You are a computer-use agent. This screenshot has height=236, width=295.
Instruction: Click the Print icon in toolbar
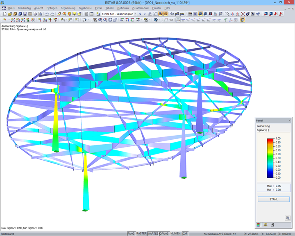[35, 14]
